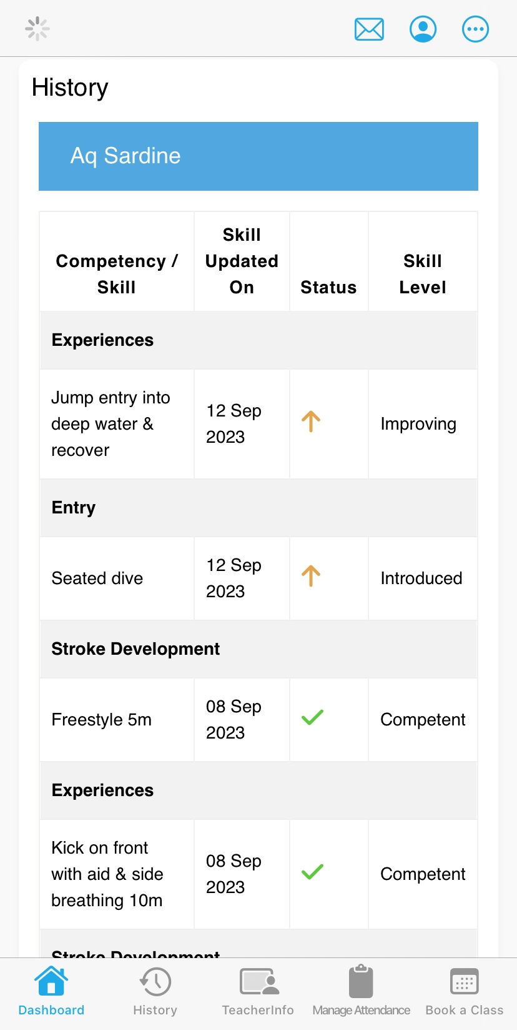This screenshot has height=1030, width=517.
Task: Select the Aq Sardine header banner
Action: click(258, 156)
